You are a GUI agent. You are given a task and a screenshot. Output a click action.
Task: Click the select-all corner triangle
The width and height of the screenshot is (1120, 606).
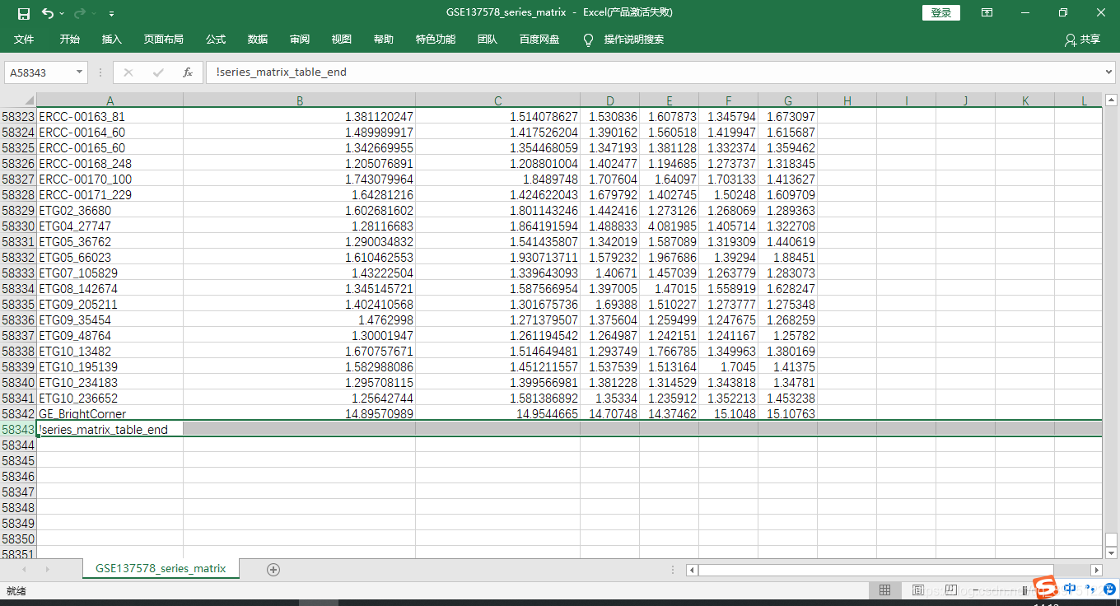tap(29, 100)
